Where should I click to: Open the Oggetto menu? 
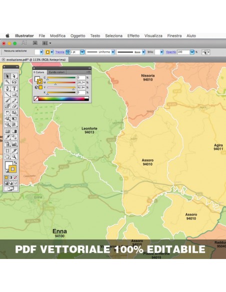[78, 36]
